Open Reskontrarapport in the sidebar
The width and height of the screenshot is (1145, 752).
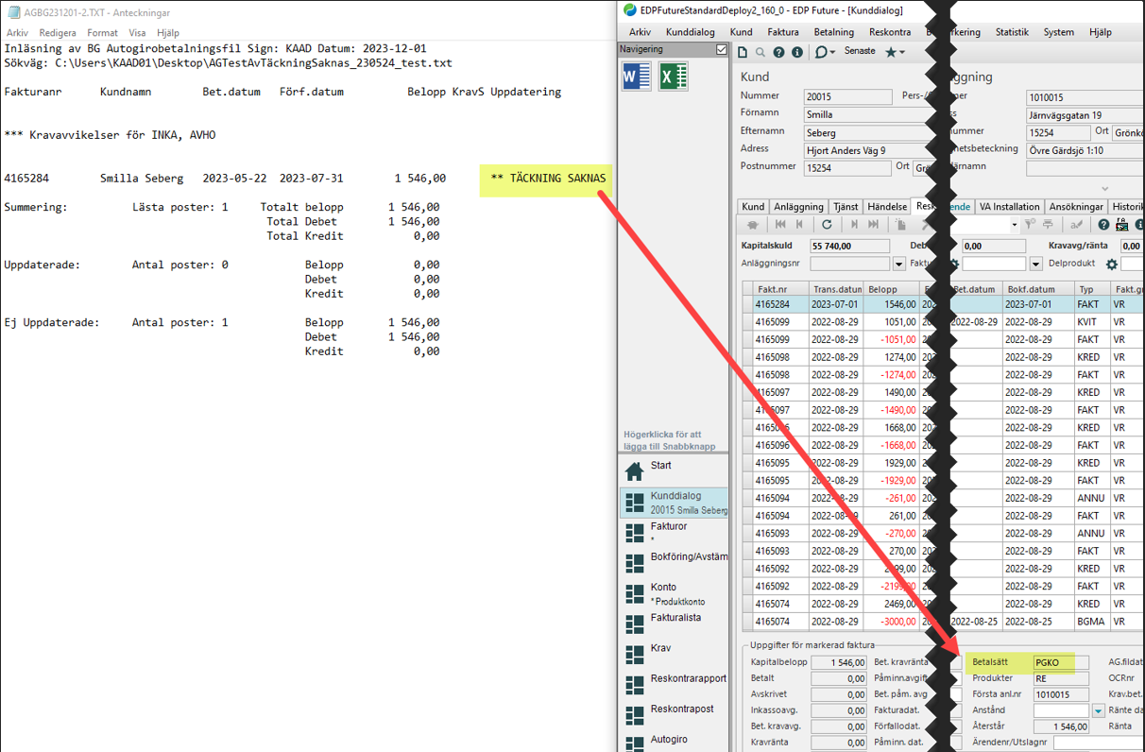coord(675,684)
